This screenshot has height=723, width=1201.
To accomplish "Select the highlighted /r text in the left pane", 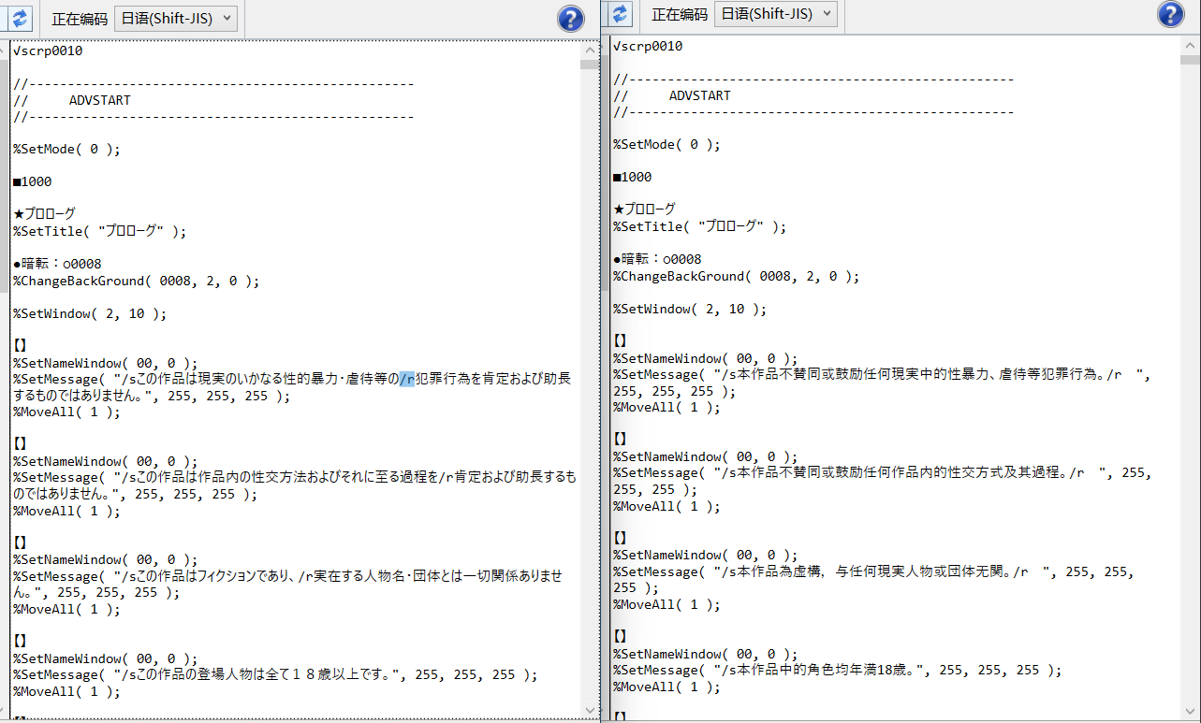I will click(408, 378).
